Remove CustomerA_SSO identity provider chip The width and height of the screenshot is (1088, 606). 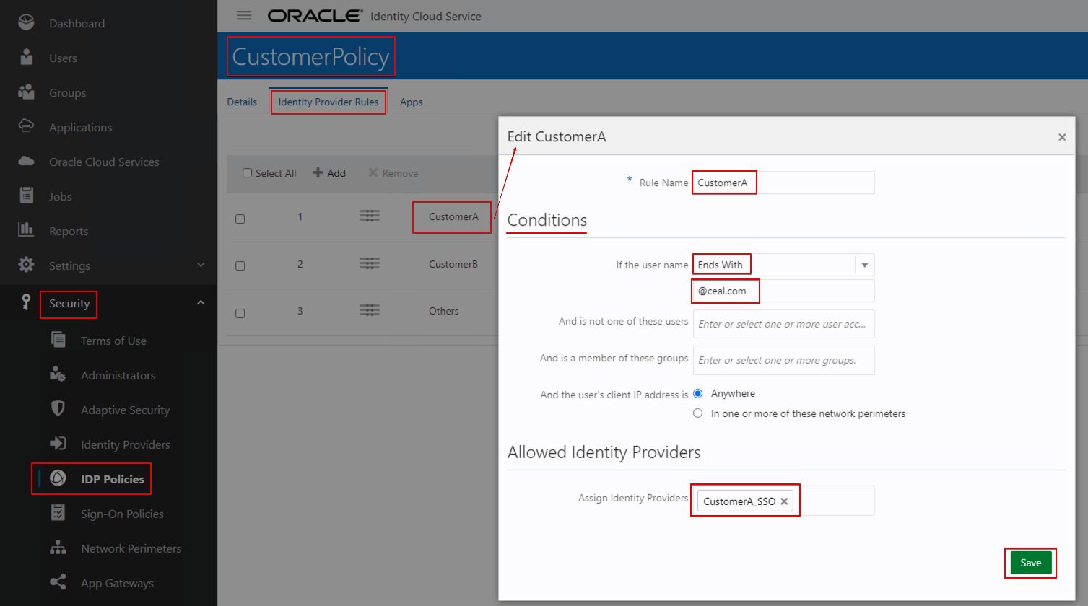point(784,501)
